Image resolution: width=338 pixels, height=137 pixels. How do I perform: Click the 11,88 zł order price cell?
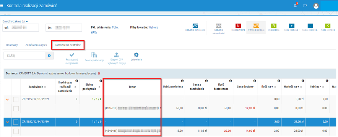point(202,131)
